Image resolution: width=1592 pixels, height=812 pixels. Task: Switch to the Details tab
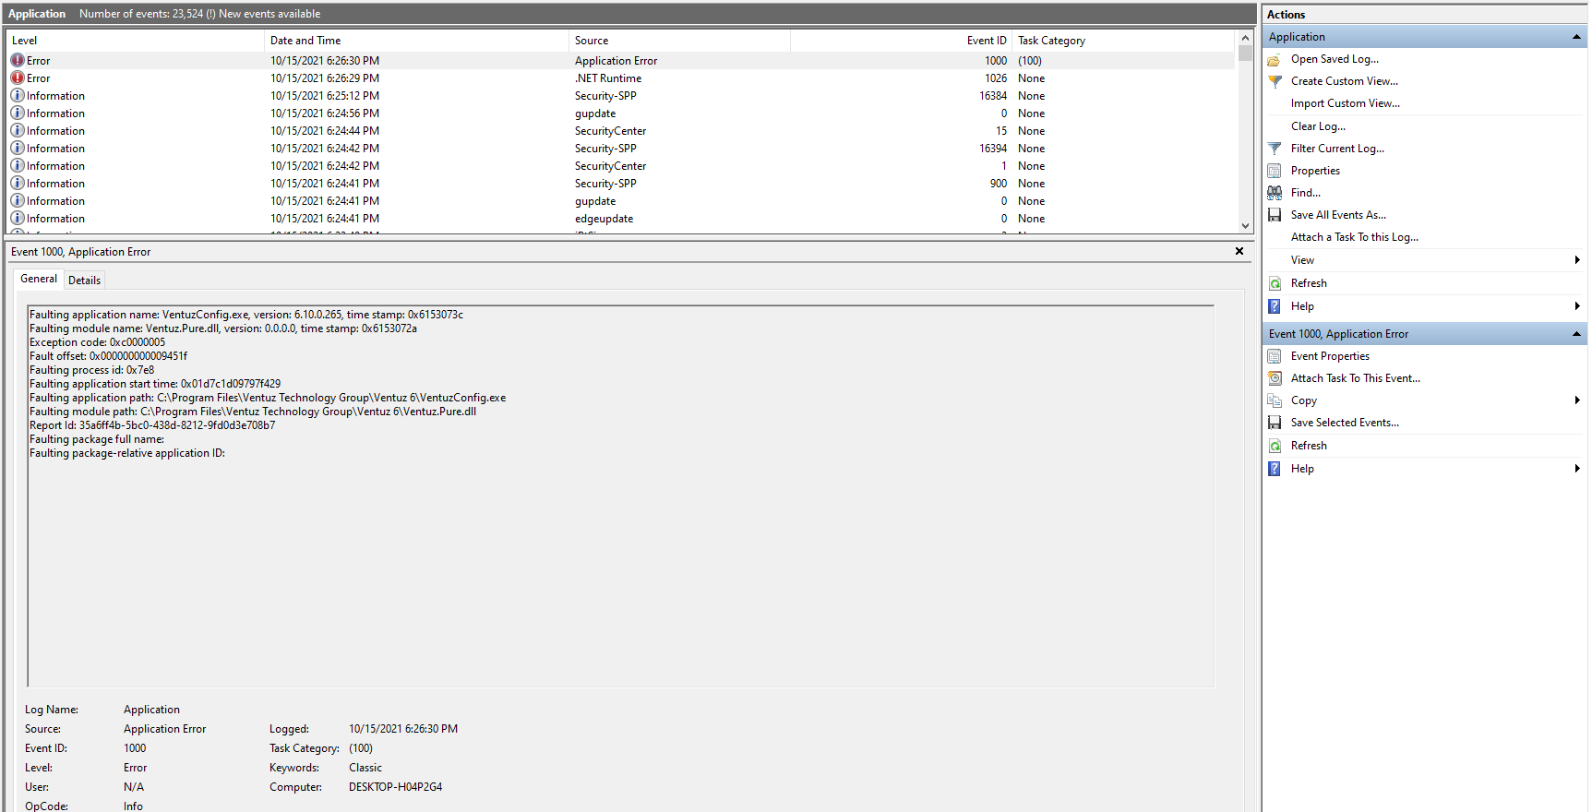click(84, 281)
